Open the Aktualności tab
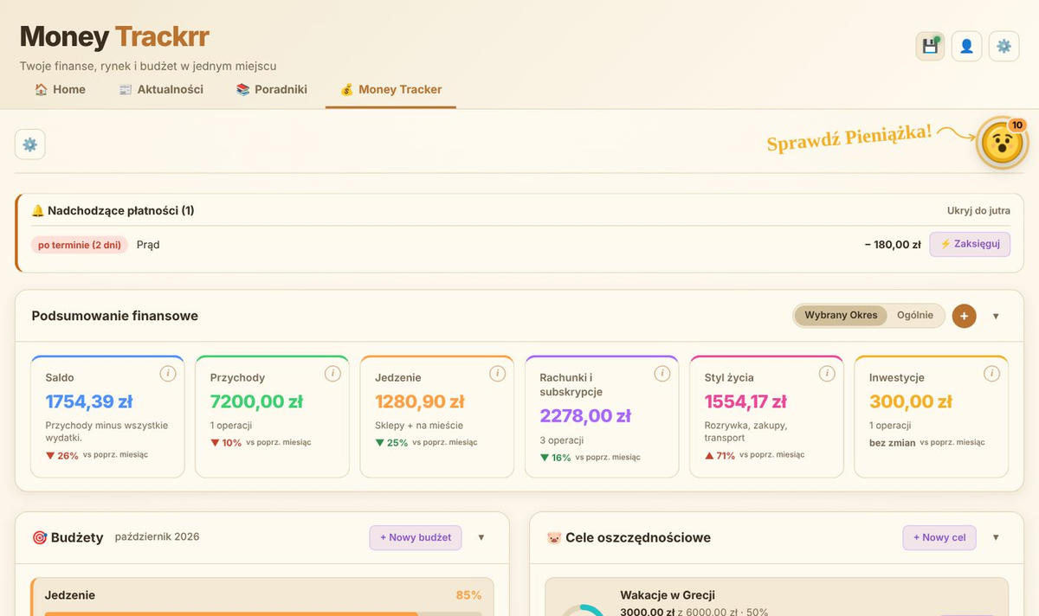This screenshot has height=616, width=1039. pos(161,89)
